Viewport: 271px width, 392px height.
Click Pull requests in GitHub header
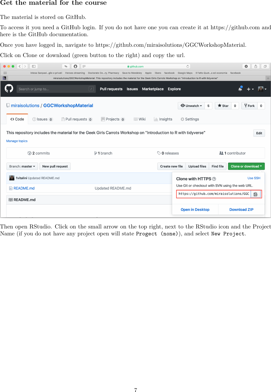click(x=111, y=89)
